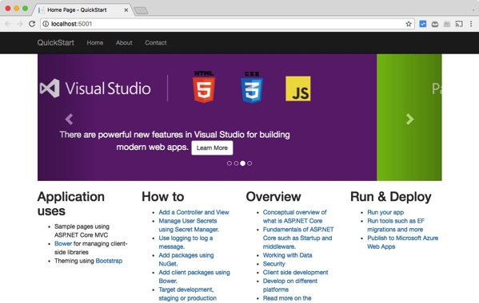Image resolution: width=479 pixels, height=303 pixels.
Task: Click the Cast icon in the toolbar
Action: (459, 24)
